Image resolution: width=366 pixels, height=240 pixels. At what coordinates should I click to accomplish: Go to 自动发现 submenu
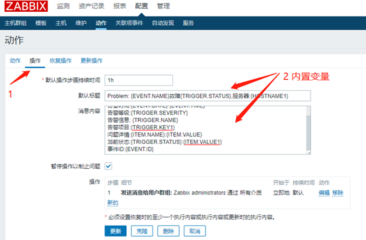pyautogui.click(x=163, y=23)
